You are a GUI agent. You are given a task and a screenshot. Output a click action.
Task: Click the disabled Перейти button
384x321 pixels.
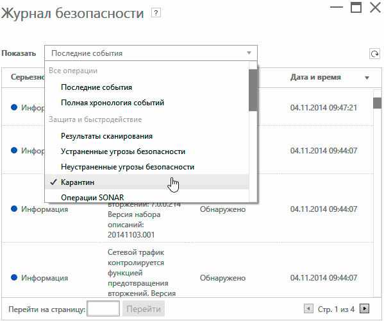coord(144,309)
